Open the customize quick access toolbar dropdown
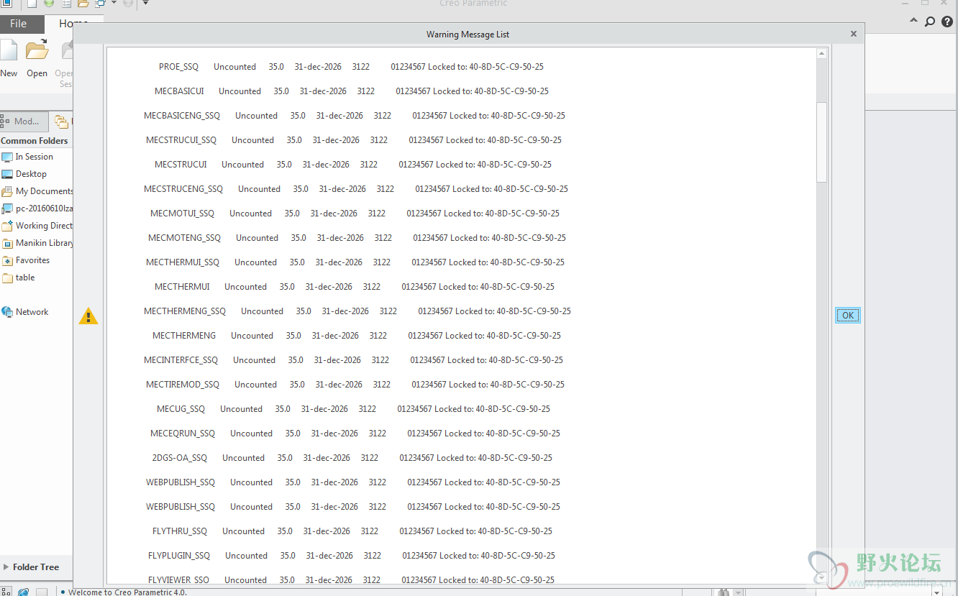This screenshot has height=596, width=958. tap(145, 4)
